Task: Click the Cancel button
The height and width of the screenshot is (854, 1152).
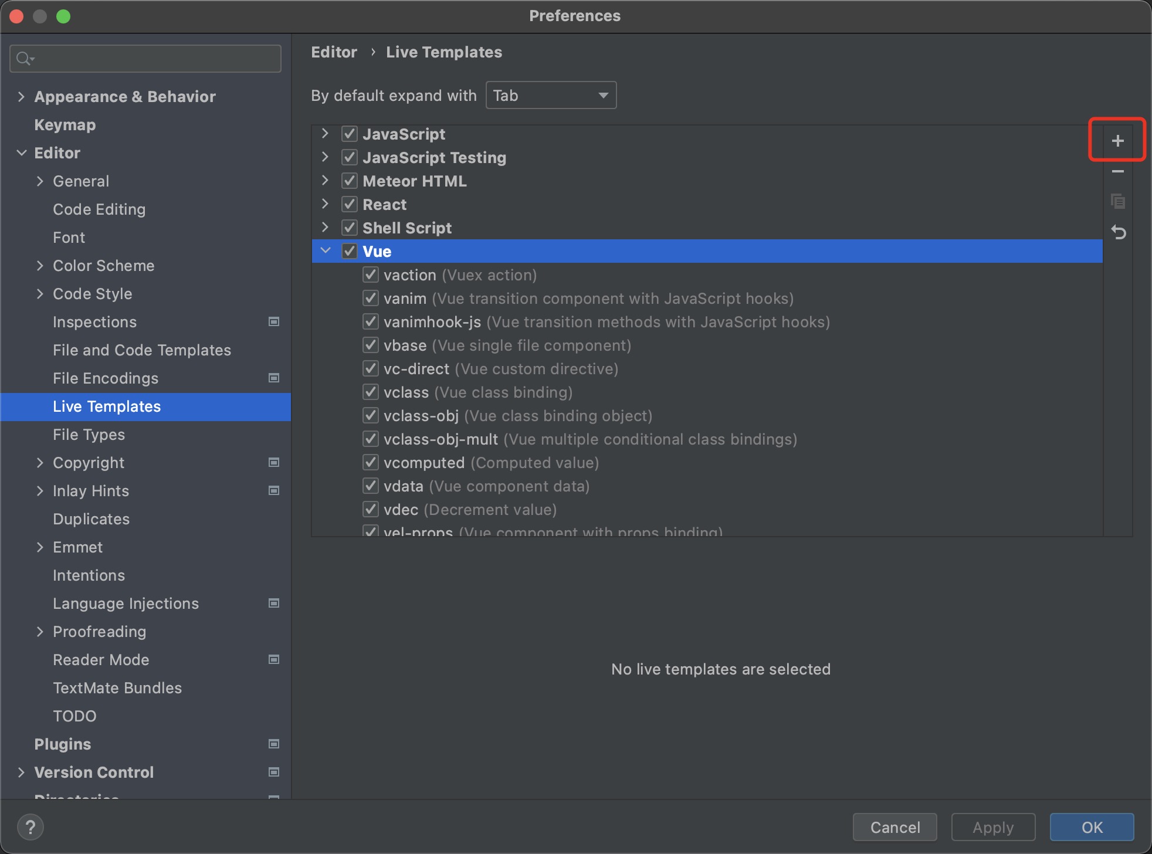Action: 896,827
